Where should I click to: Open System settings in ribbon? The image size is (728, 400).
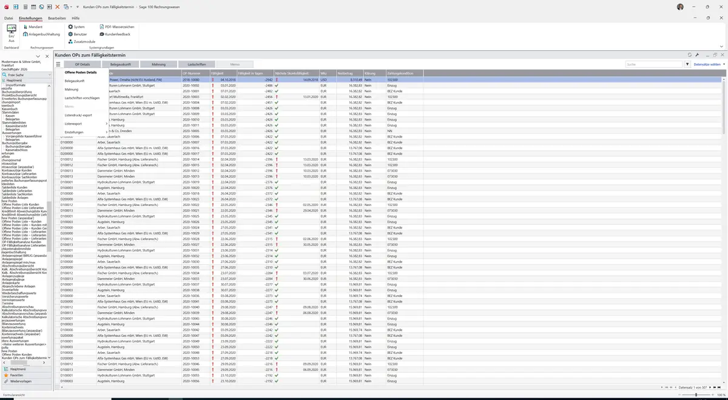(76, 27)
